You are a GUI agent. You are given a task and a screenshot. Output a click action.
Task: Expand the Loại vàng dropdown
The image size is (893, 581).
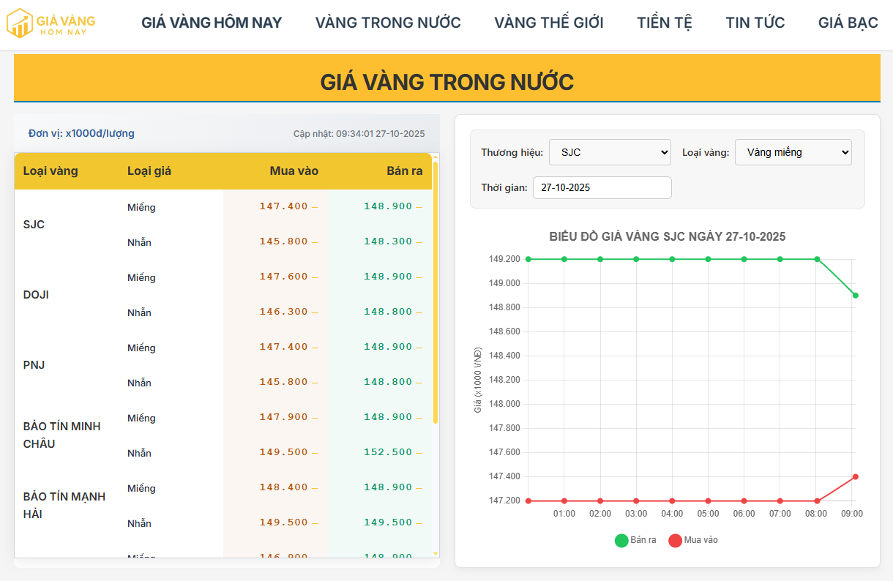coord(793,152)
